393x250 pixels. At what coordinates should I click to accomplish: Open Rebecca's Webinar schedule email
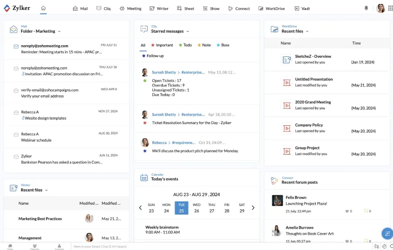66,137
